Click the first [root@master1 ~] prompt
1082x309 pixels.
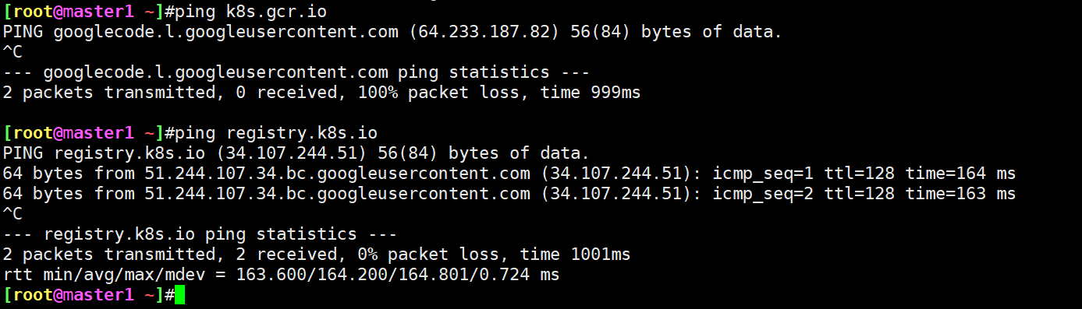(84, 12)
